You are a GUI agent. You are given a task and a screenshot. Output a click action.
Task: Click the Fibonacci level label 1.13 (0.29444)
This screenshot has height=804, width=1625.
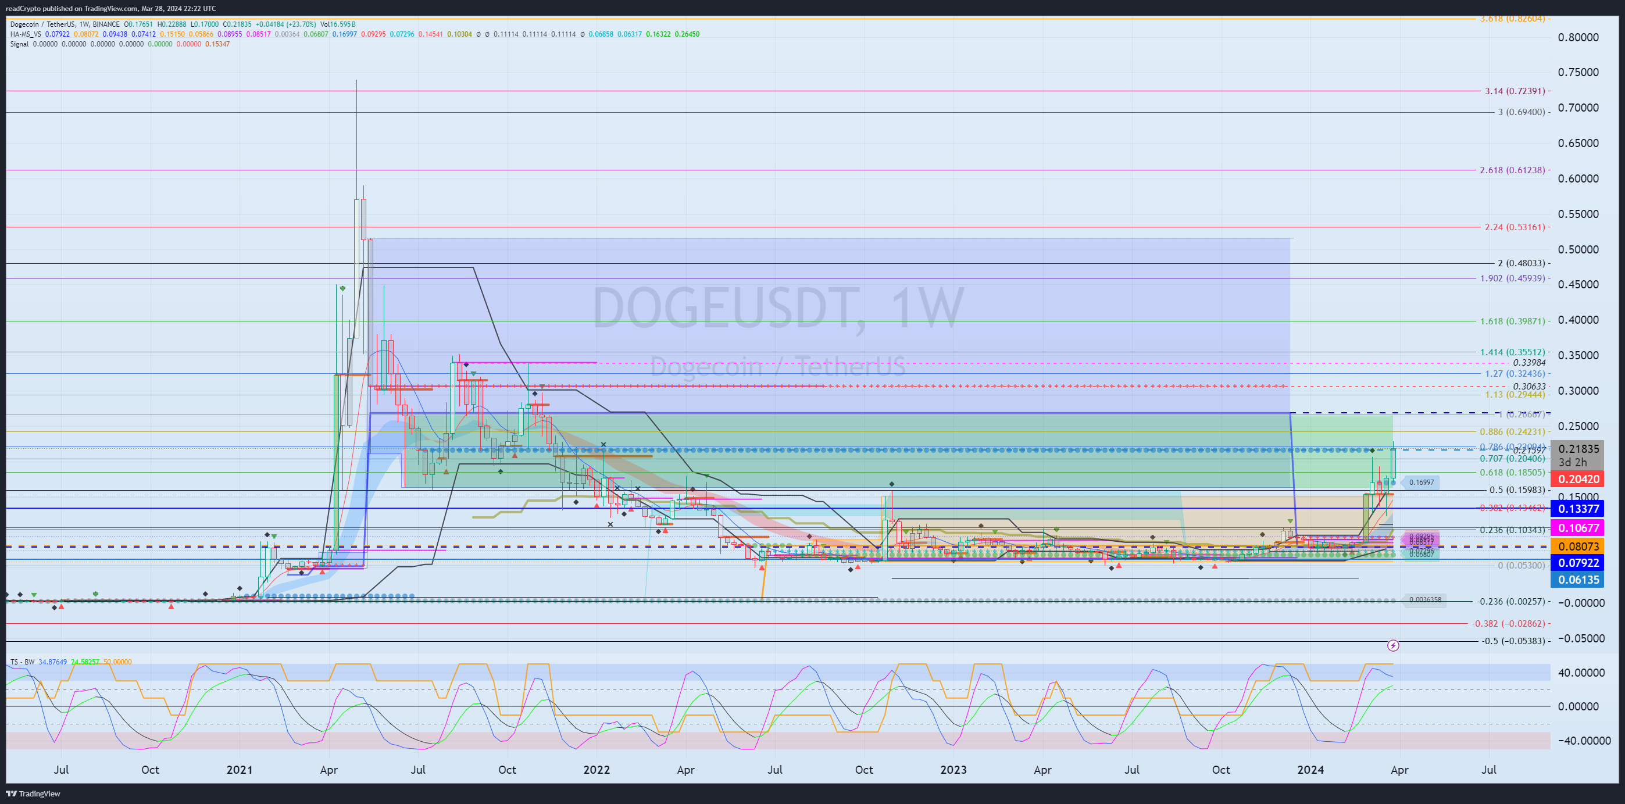[1515, 394]
